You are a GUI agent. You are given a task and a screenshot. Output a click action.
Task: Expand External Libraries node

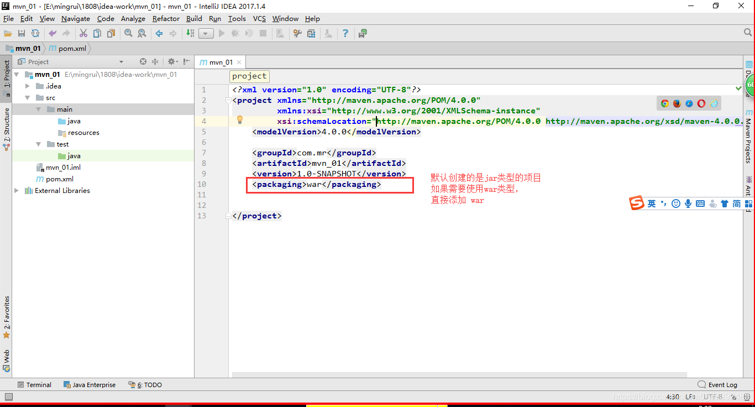pos(17,190)
